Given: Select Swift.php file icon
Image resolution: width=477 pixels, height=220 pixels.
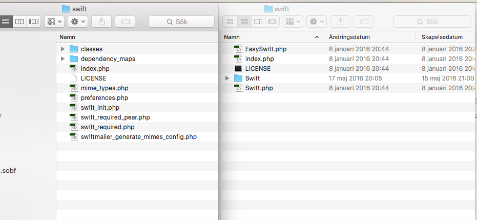Looking at the screenshot, I should pyautogui.click(x=238, y=88).
